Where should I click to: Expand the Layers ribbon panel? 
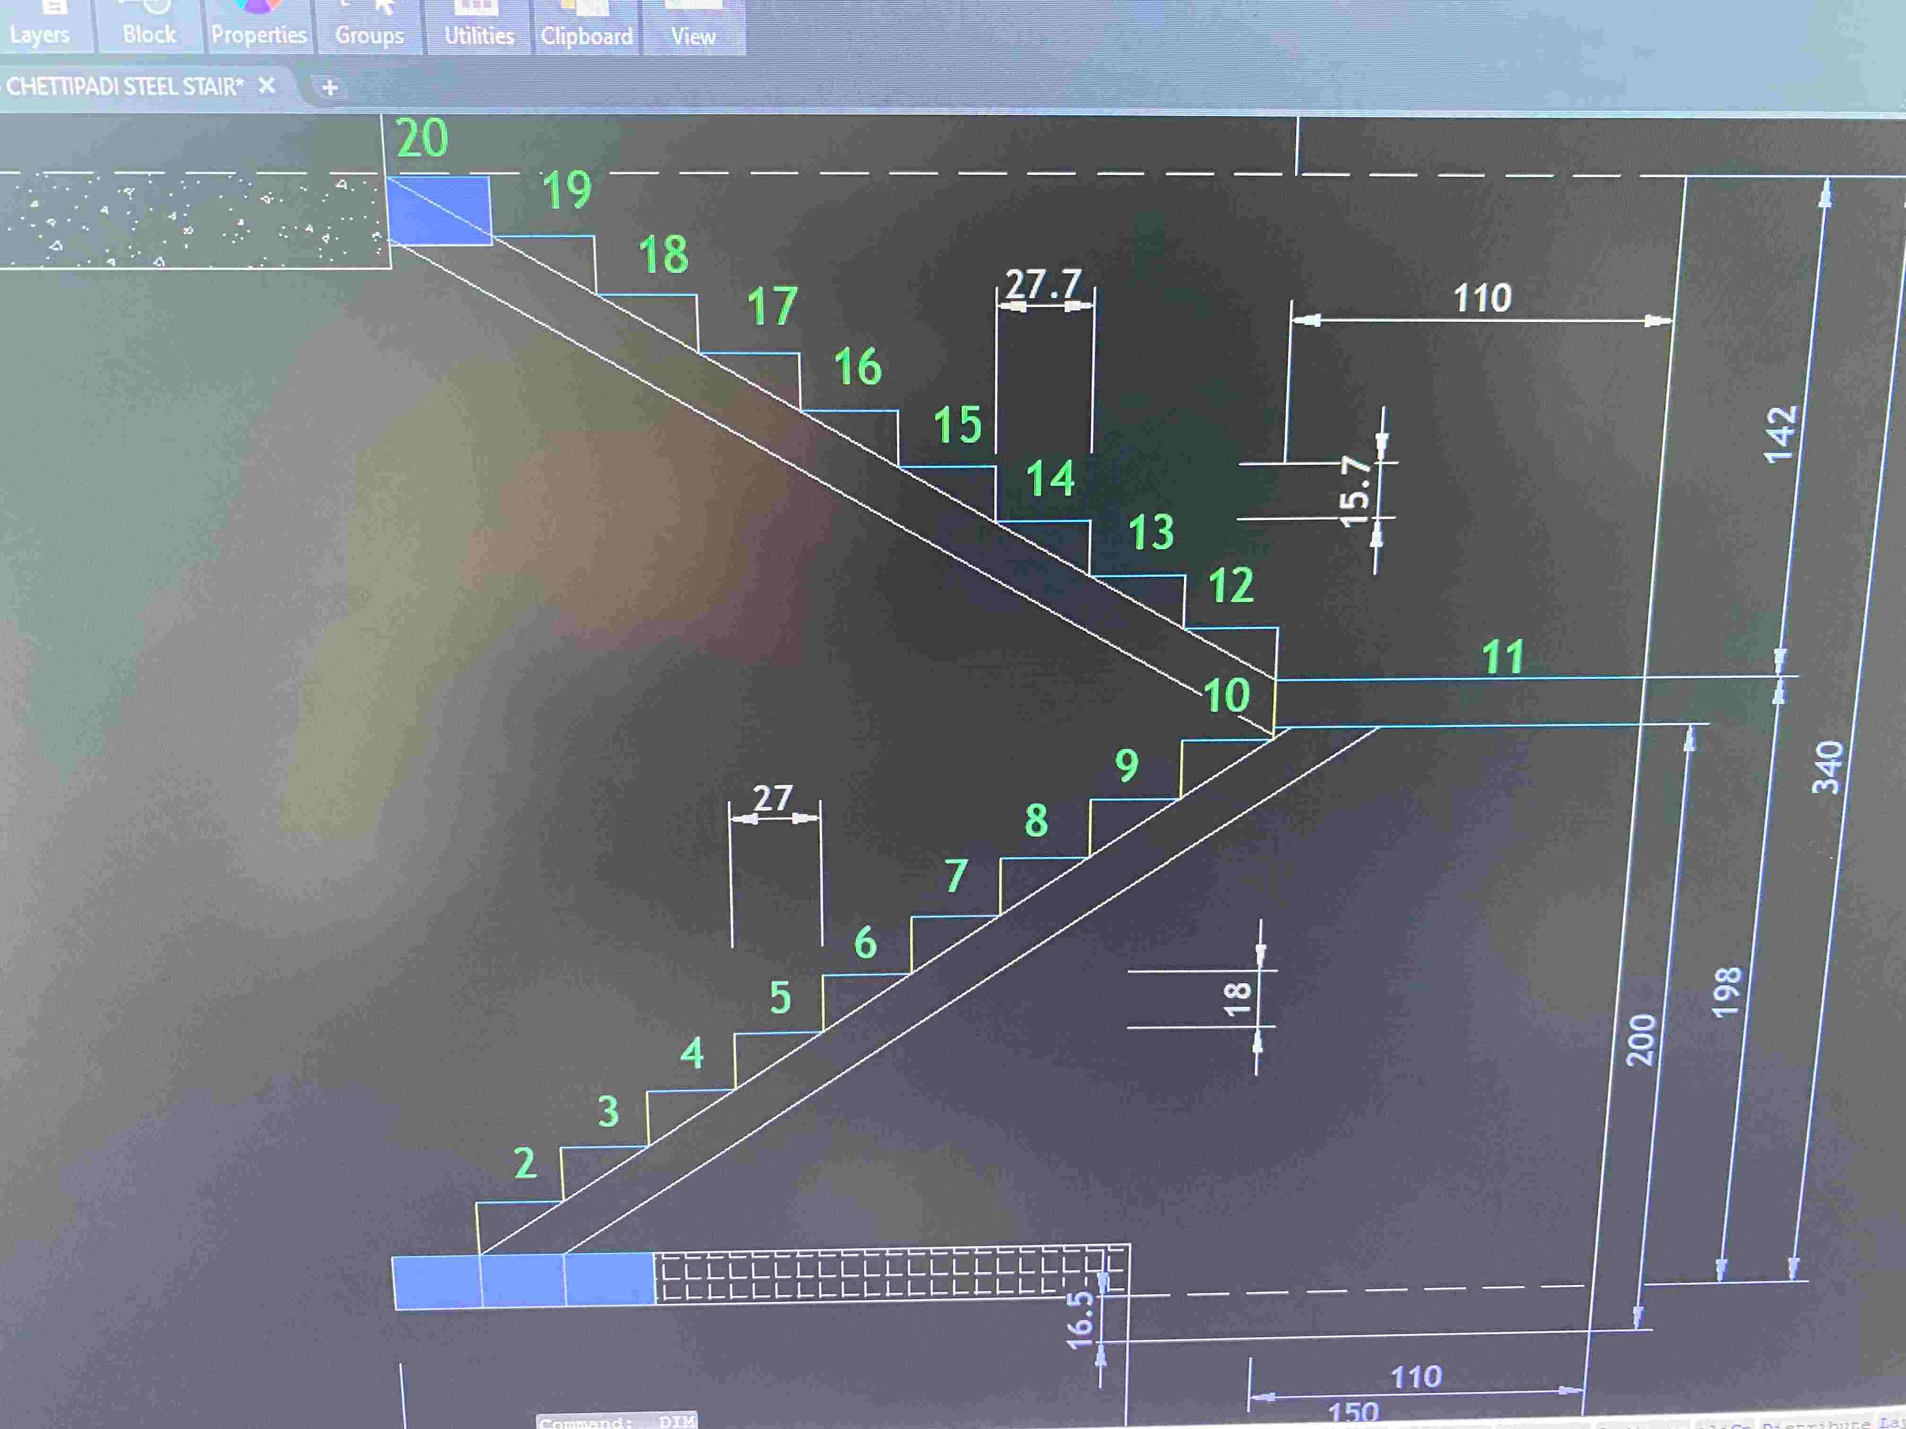pos(40,34)
